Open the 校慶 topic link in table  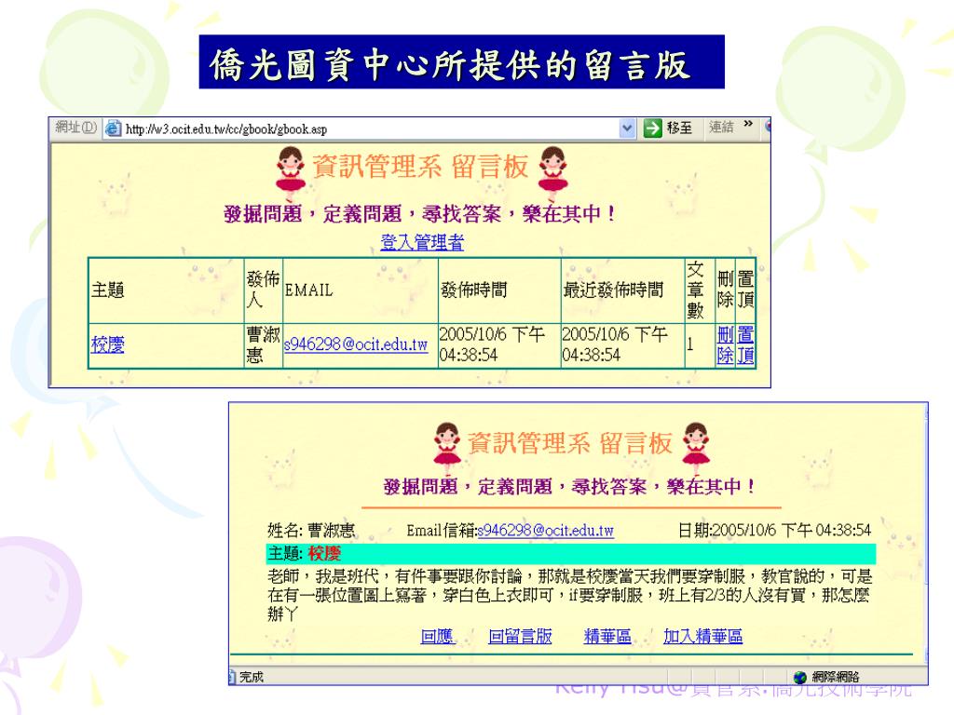(x=108, y=344)
